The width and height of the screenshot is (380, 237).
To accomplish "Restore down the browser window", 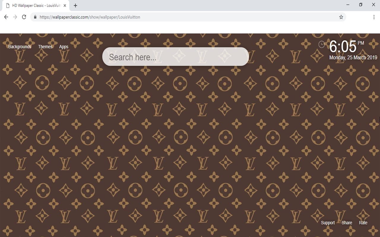I will (360, 5).
